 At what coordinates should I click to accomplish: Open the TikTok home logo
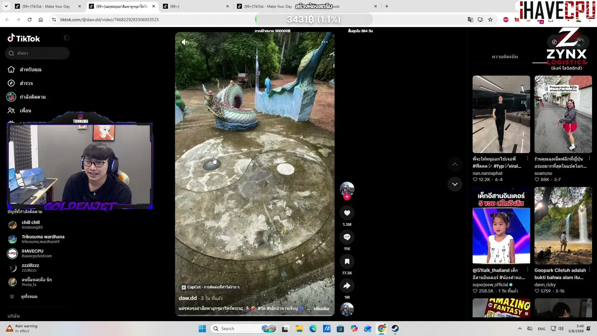[24, 38]
